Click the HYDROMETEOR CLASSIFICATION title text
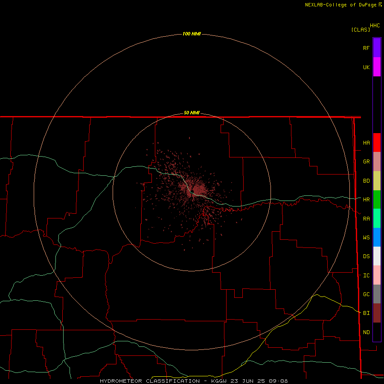 [x=150, y=381]
